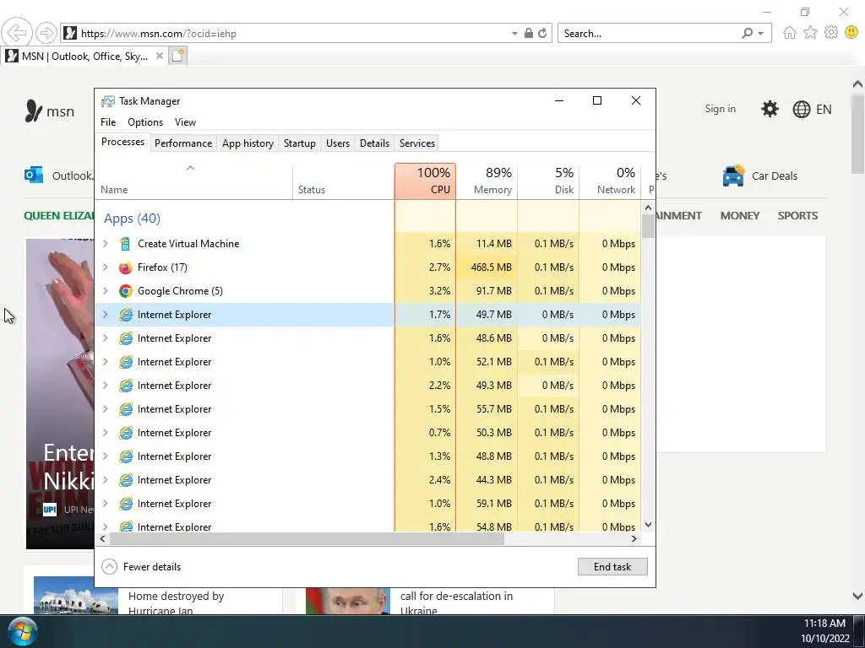The height and width of the screenshot is (648, 865).
Task: Open the IE Tools gear icon
Action: coord(831,33)
